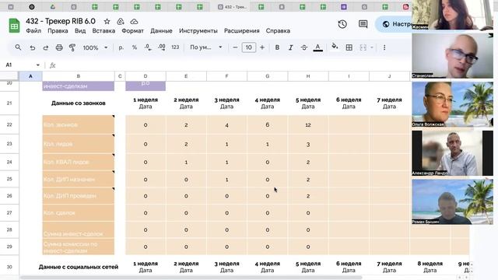
Task: Decrease font size with minus button
Action: pos(235,47)
